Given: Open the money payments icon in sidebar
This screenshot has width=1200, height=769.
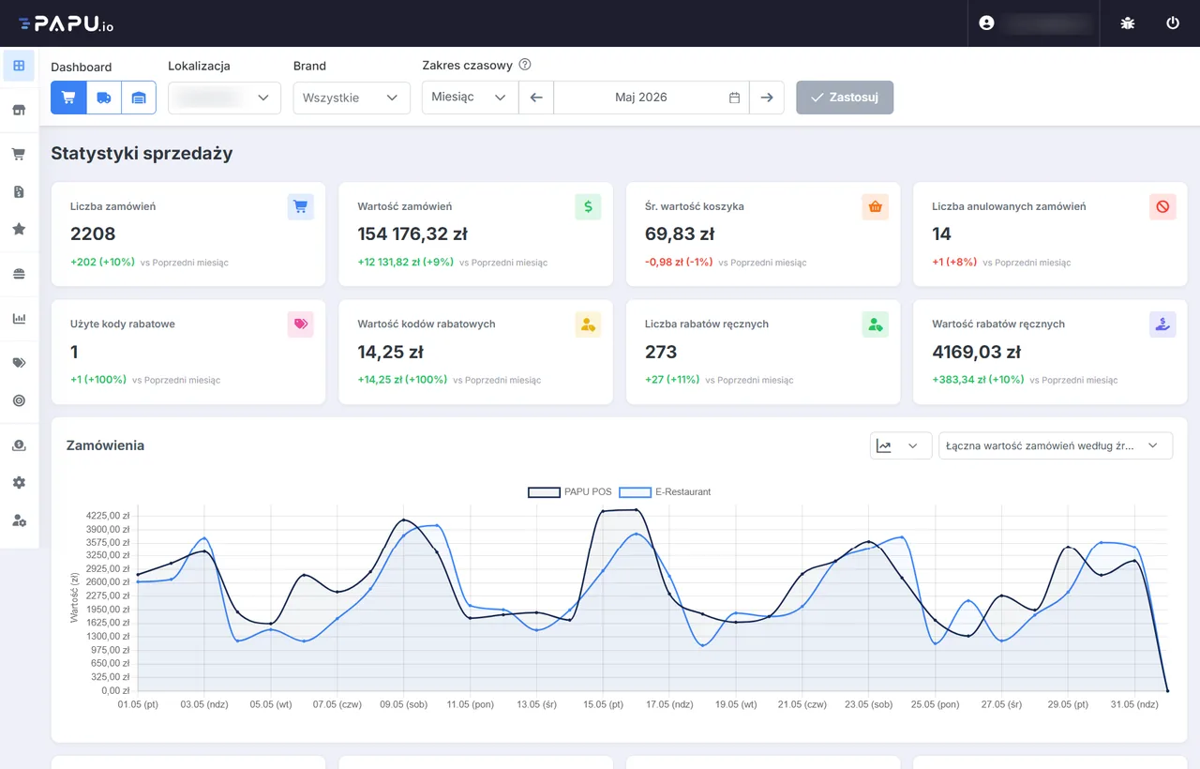Looking at the screenshot, I should click(x=19, y=445).
